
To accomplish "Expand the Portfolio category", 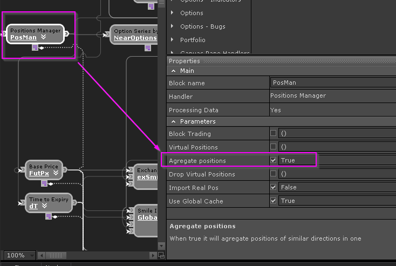I will pos(172,40).
